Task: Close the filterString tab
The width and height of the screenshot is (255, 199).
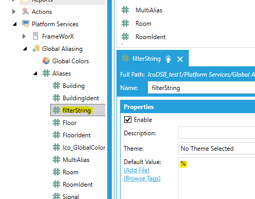Action: point(180,59)
